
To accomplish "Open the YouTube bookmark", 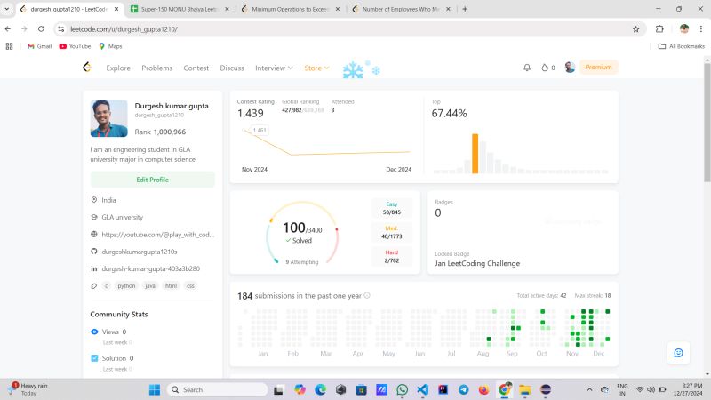I will (76, 46).
